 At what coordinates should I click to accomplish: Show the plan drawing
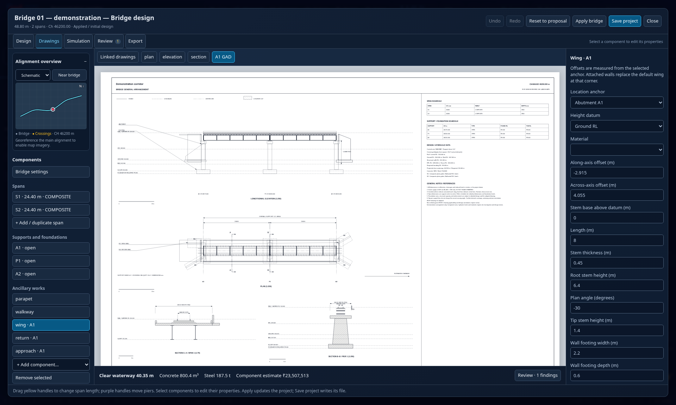click(x=149, y=57)
